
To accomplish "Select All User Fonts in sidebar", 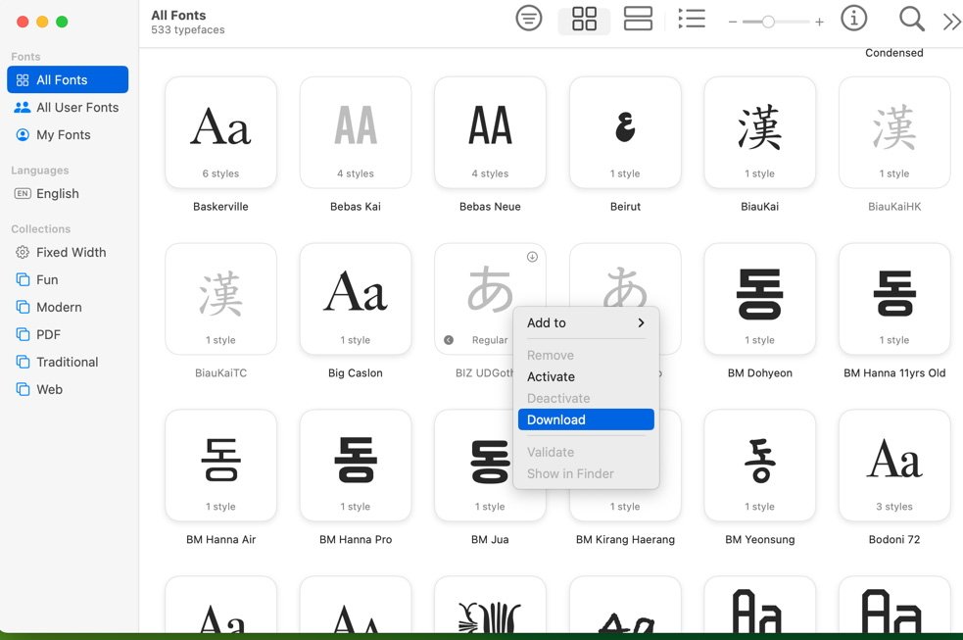I will [x=77, y=108].
